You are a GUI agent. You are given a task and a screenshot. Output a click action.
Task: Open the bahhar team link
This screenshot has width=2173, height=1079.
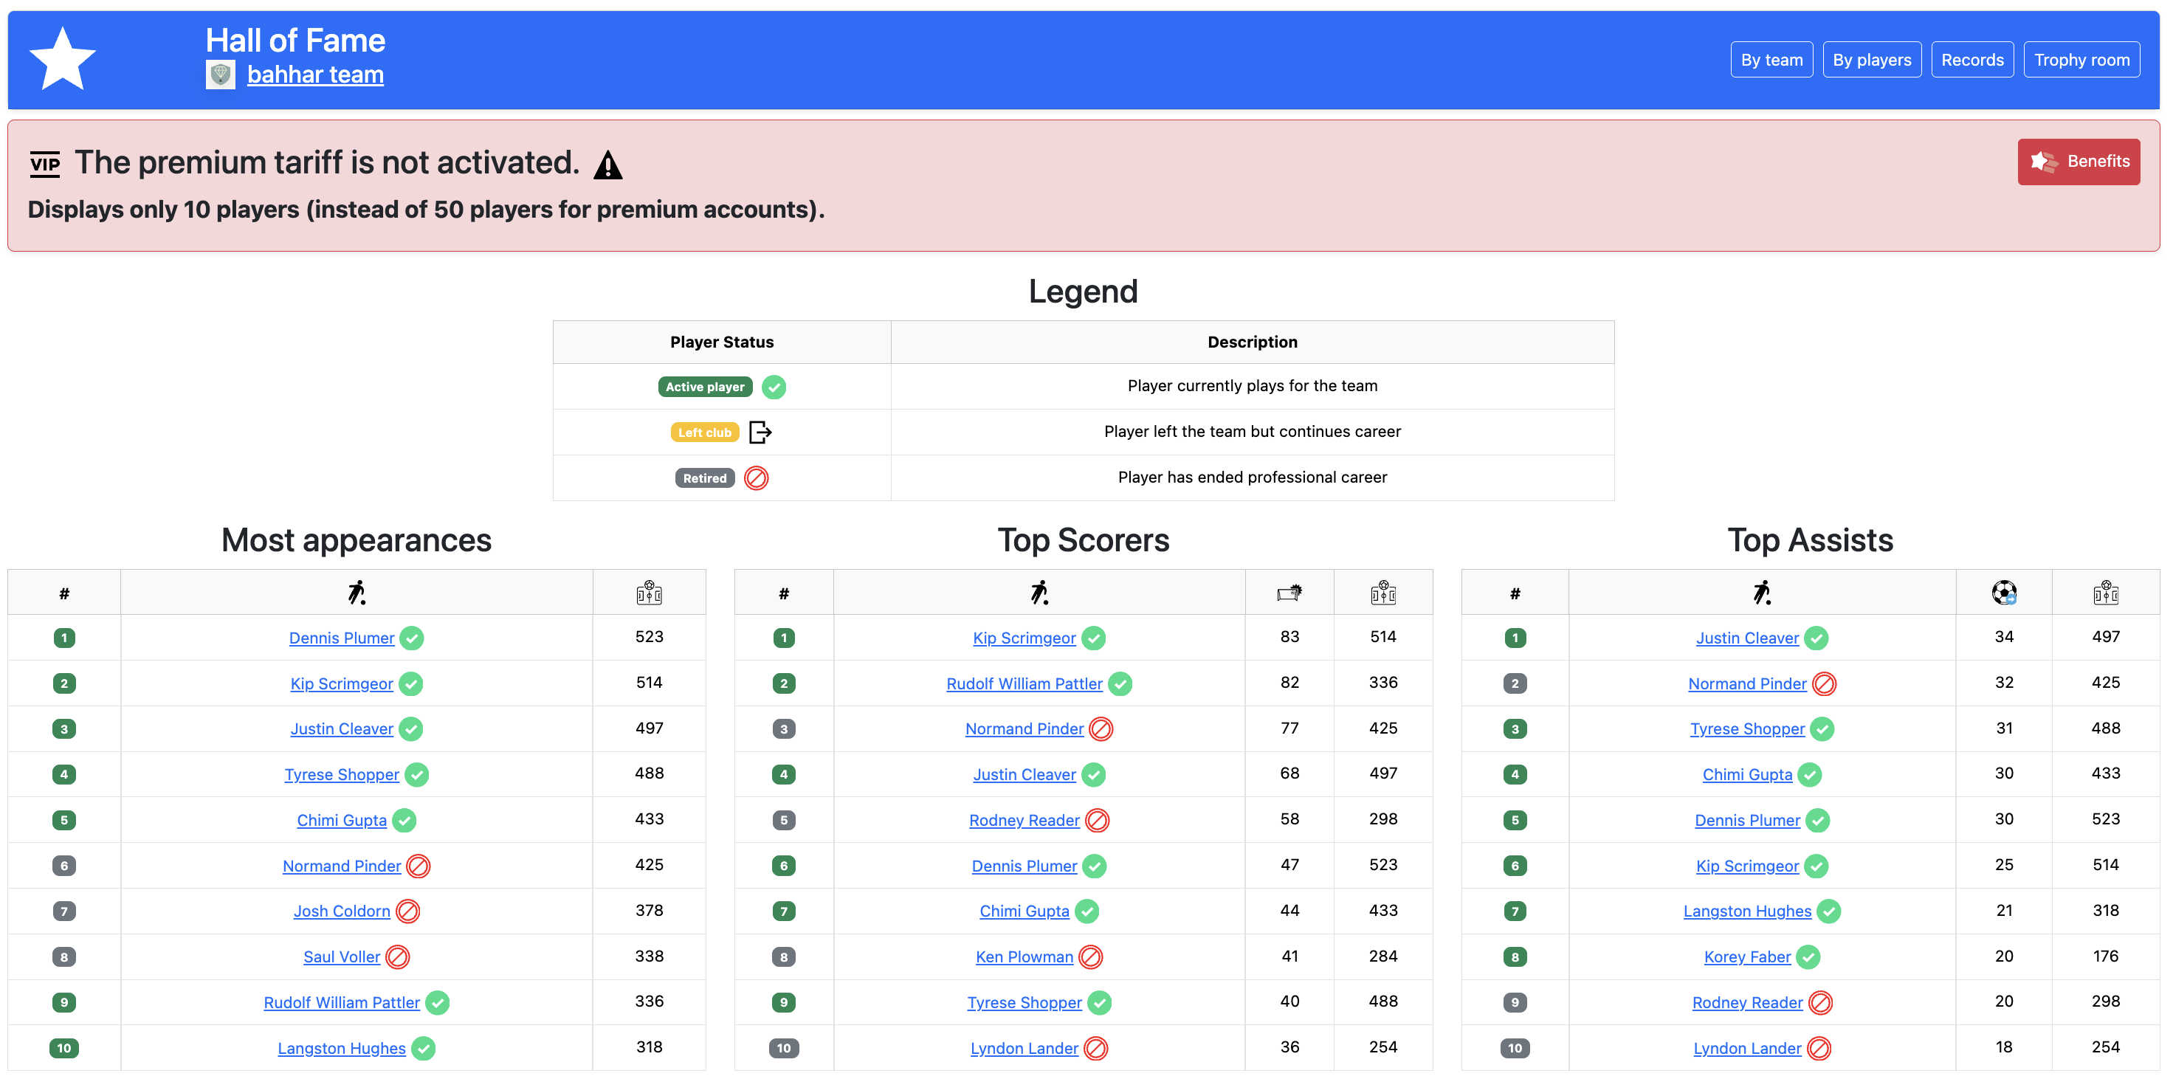315,75
